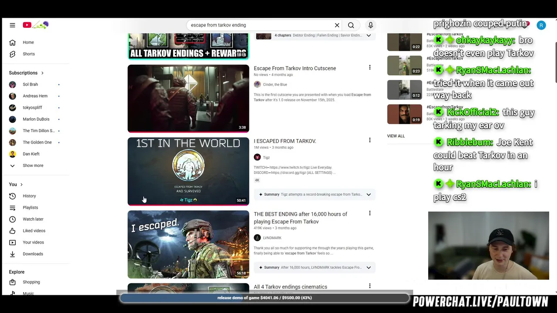Image resolution: width=557 pixels, height=313 pixels.
Task: Open the 0:23 short thumbnail
Action: pyautogui.click(x=405, y=66)
